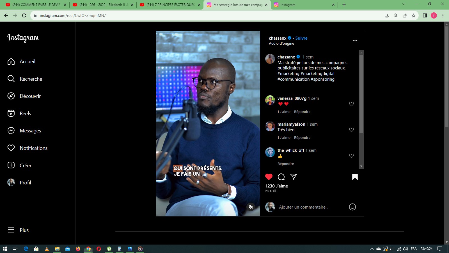Open the comment bubble icon under the reel

tap(281, 177)
